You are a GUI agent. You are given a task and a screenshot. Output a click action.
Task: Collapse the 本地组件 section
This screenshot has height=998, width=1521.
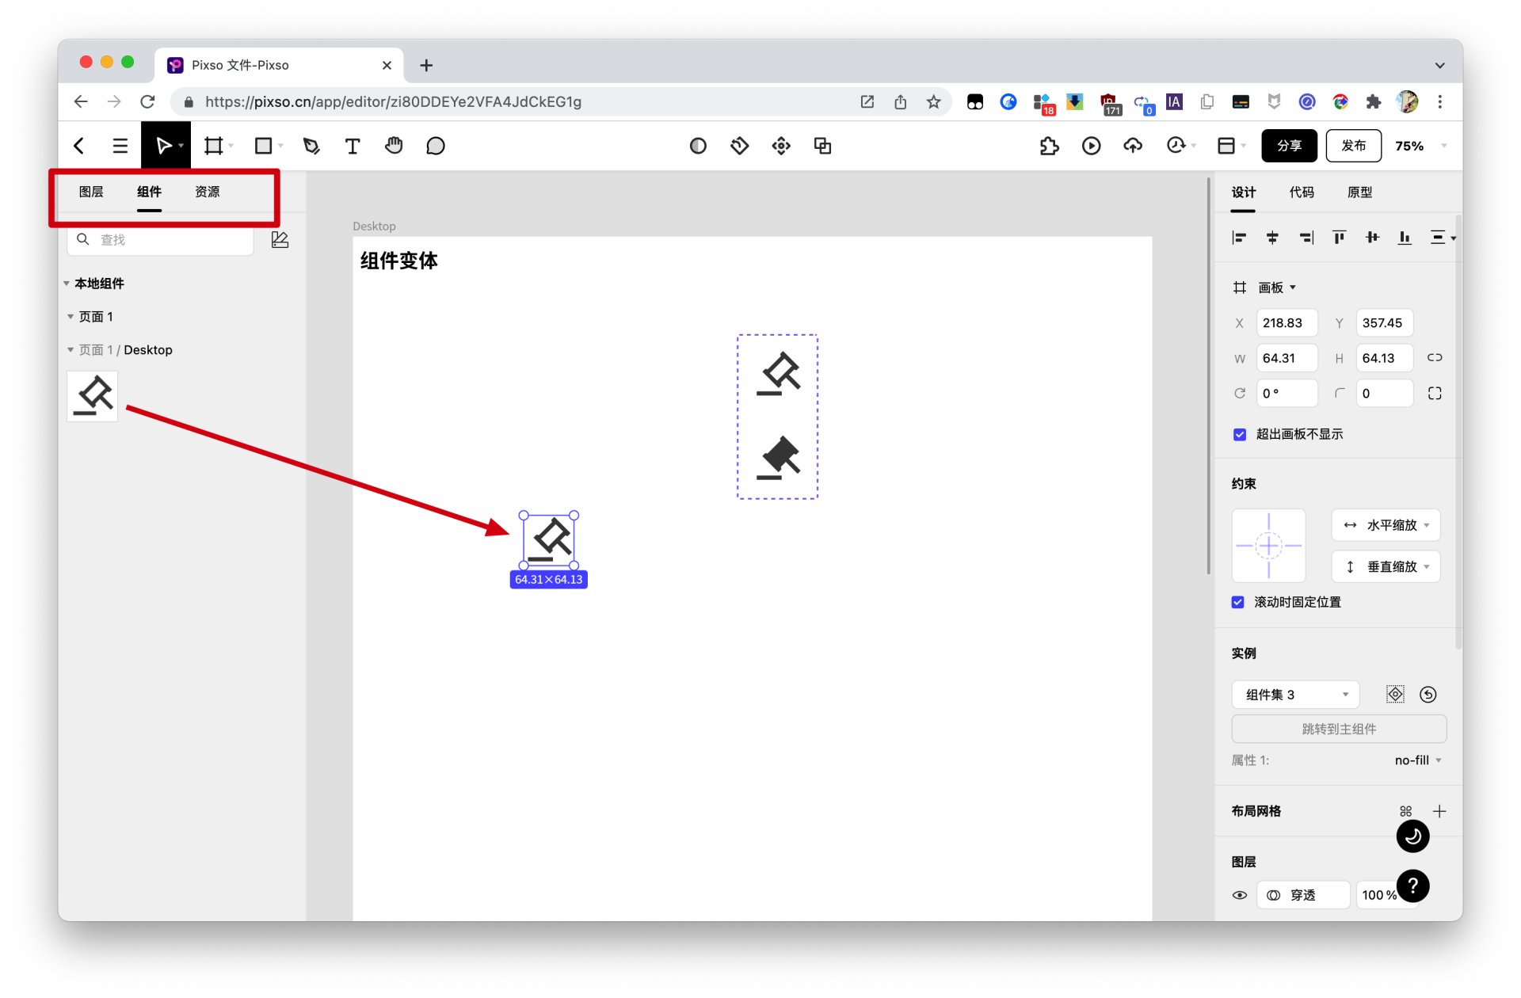67,284
